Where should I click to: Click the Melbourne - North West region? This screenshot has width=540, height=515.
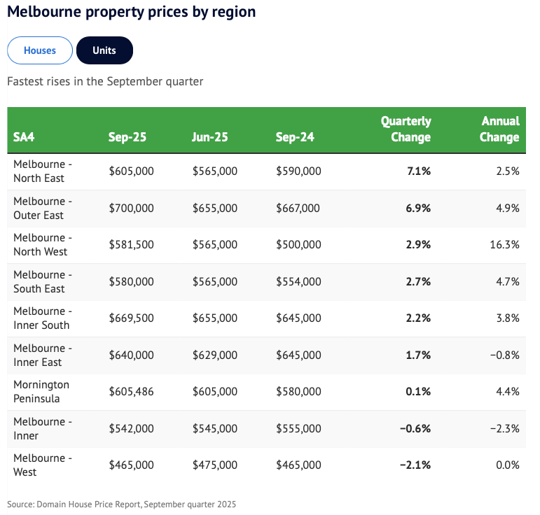(43, 245)
